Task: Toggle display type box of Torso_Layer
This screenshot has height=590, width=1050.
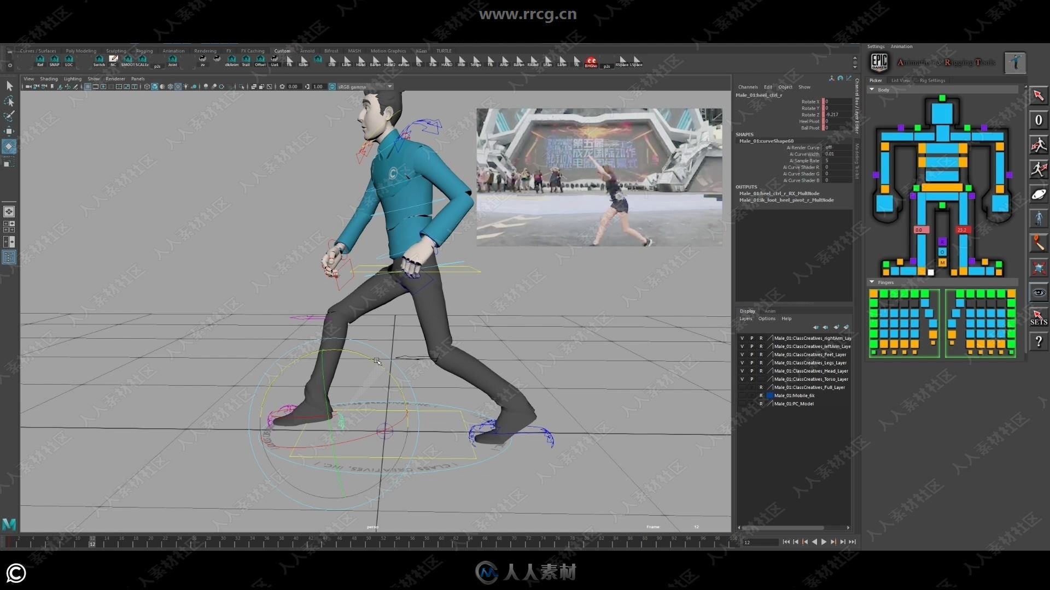Action: tap(761, 379)
